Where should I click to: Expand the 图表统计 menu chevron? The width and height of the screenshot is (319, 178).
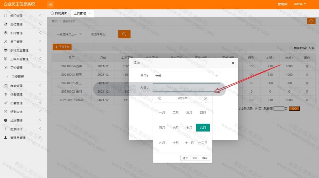[x=40, y=128]
